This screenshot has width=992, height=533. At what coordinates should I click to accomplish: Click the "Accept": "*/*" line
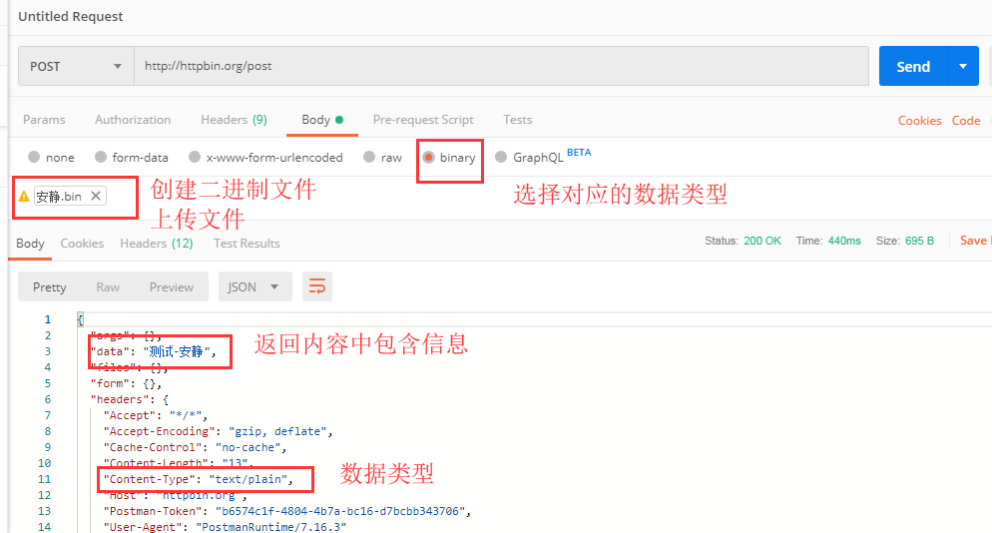pyautogui.click(x=156, y=415)
